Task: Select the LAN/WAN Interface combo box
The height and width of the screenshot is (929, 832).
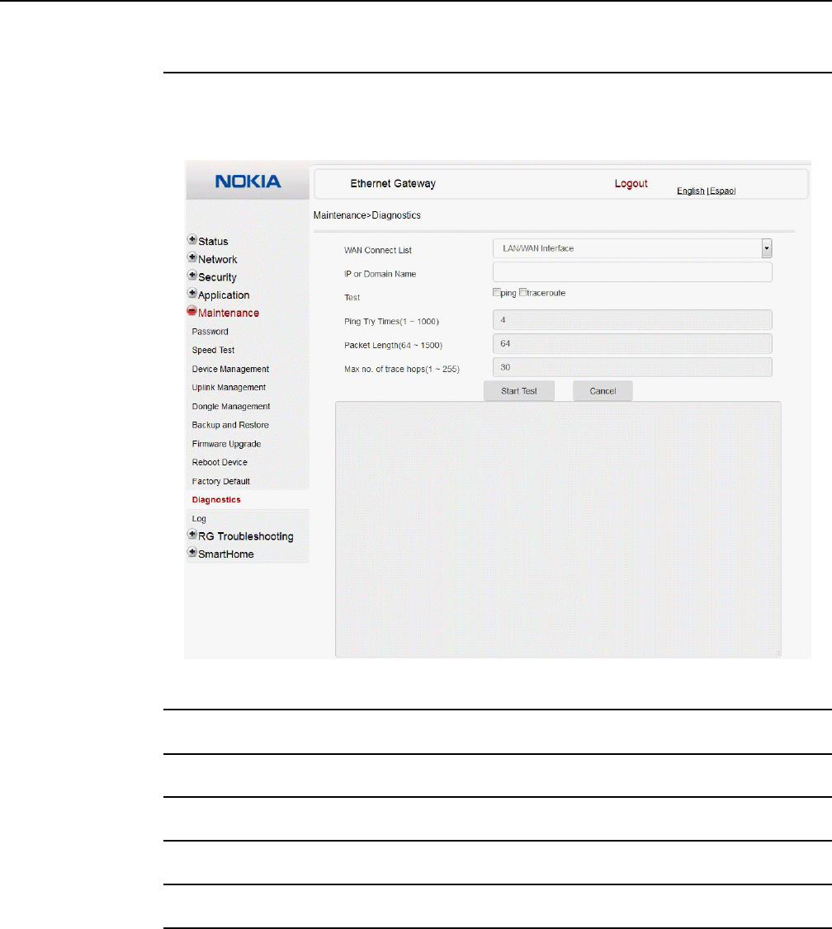Action: coord(632,248)
